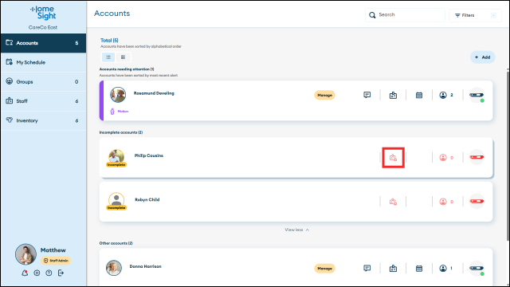Click Robyn Child's contacts icon
510x287 pixels.
pos(443,202)
